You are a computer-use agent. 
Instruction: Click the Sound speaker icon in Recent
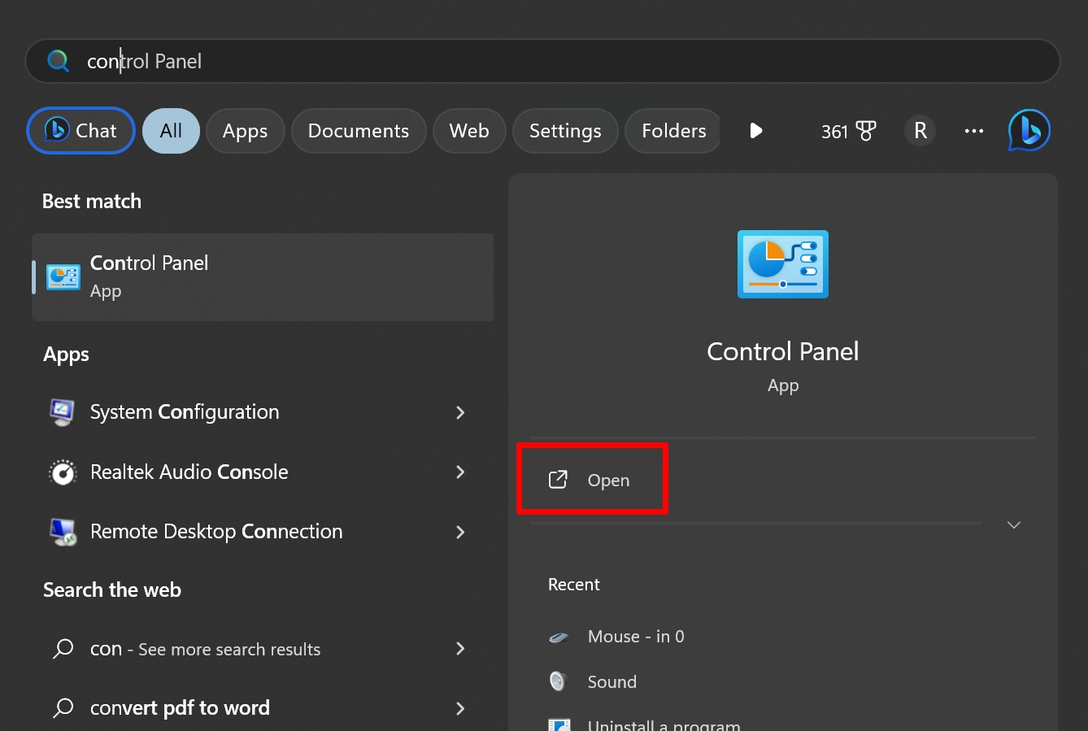pos(558,681)
